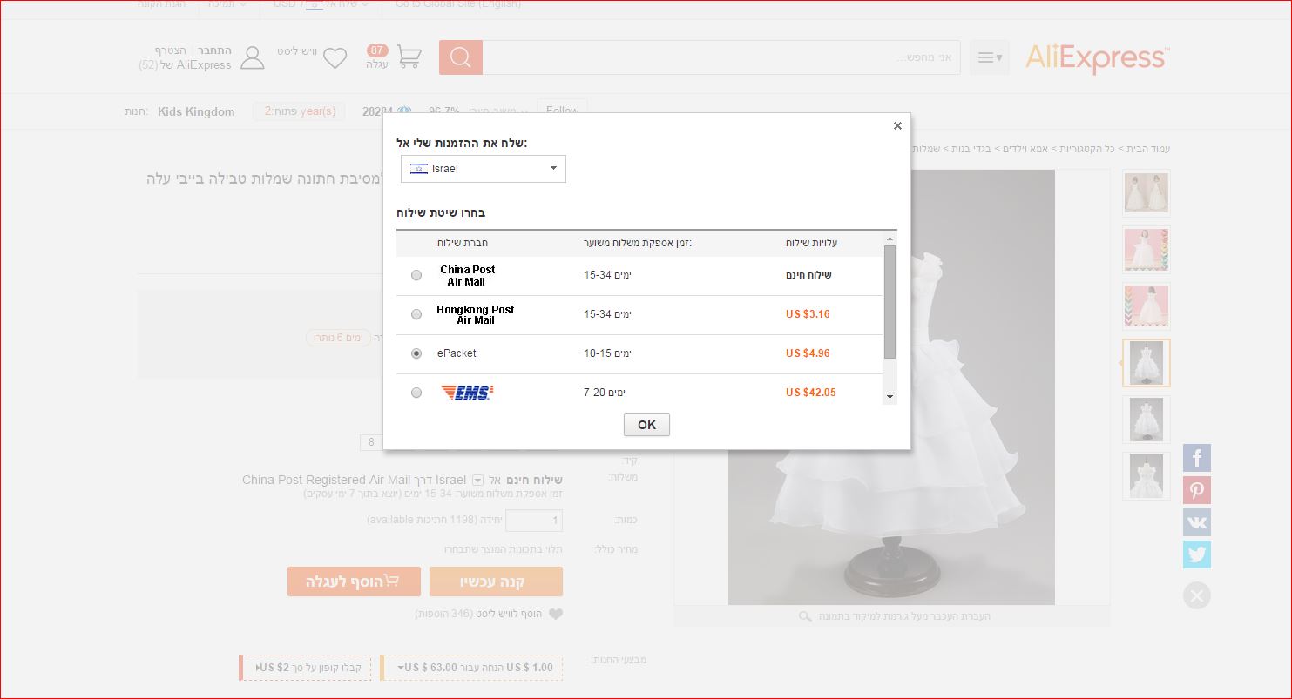The image size is (1292, 699).
Task: Click the search magnifier button
Action: coord(461,57)
